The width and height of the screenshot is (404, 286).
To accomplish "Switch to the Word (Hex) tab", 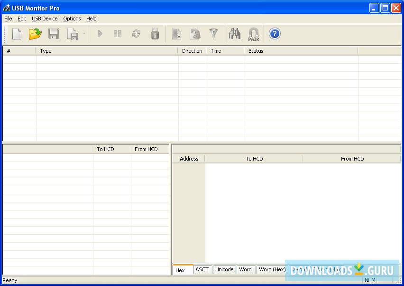I will click(272, 269).
